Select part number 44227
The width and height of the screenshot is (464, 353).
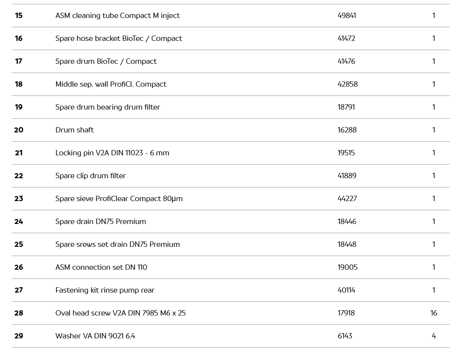tap(347, 199)
